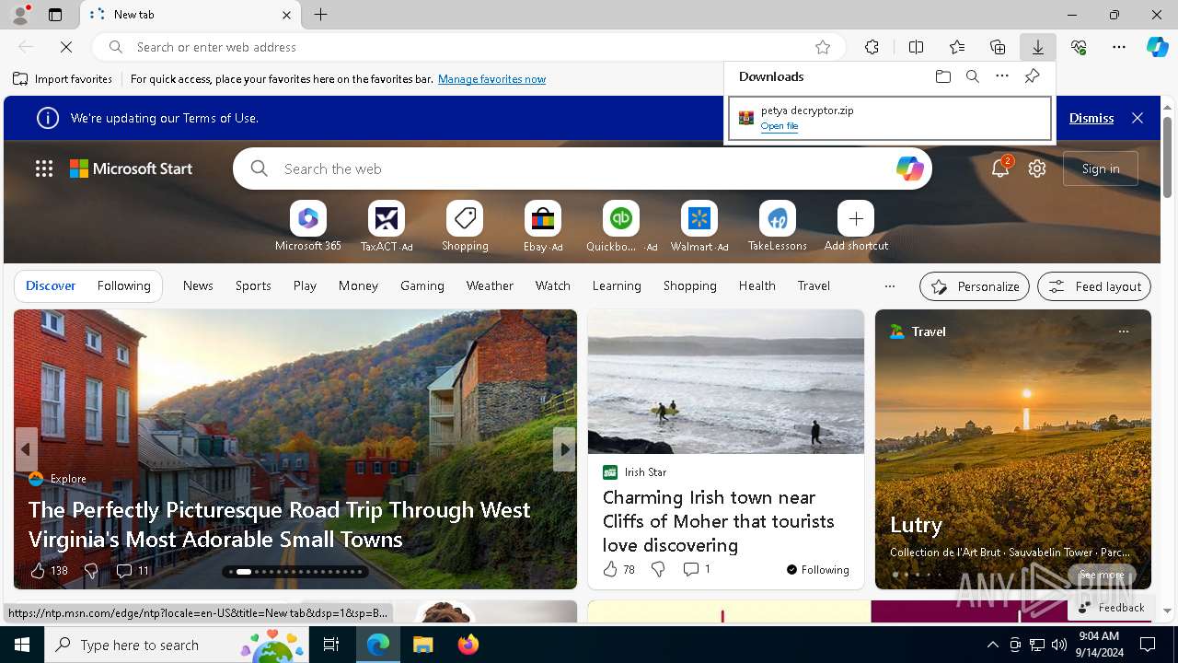Expand more feed categories ellipsis
Viewport: 1178px width, 663px height.
(889, 286)
